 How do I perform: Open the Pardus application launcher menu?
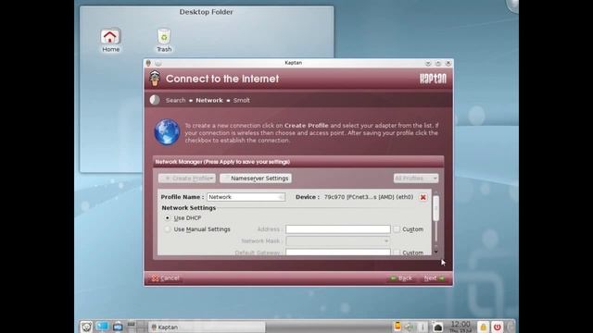(86, 327)
